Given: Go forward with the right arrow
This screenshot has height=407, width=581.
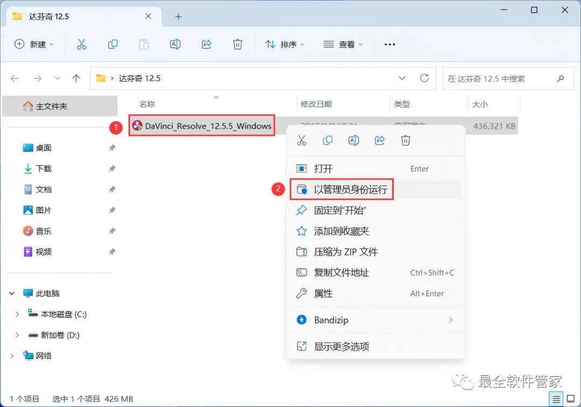Looking at the screenshot, I should pos(38,78).
